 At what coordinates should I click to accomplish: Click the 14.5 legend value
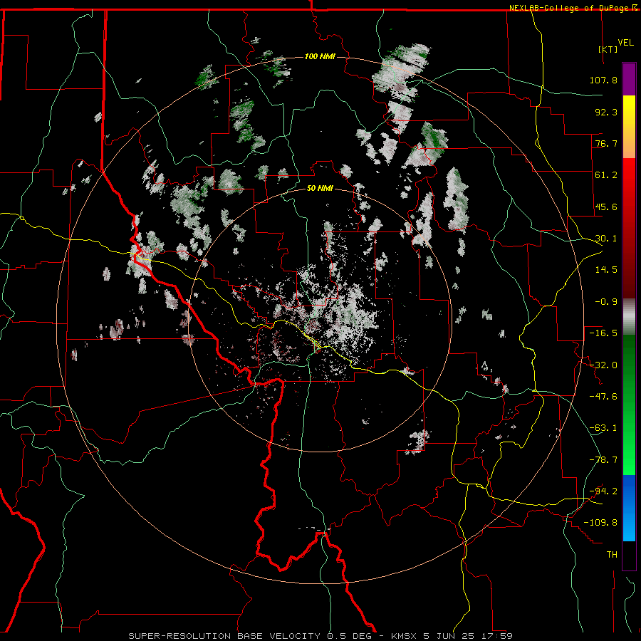(x=606, y=270)
